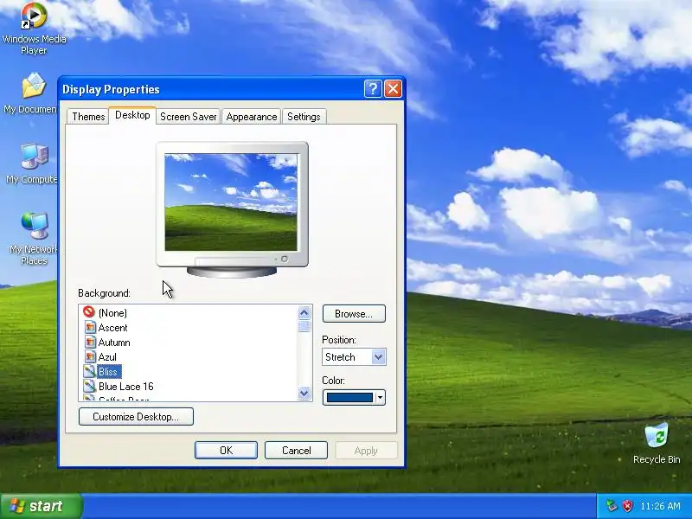Click the Blue Lace 16 file icon
Screen dimensions: 692x519
(90, 386)
